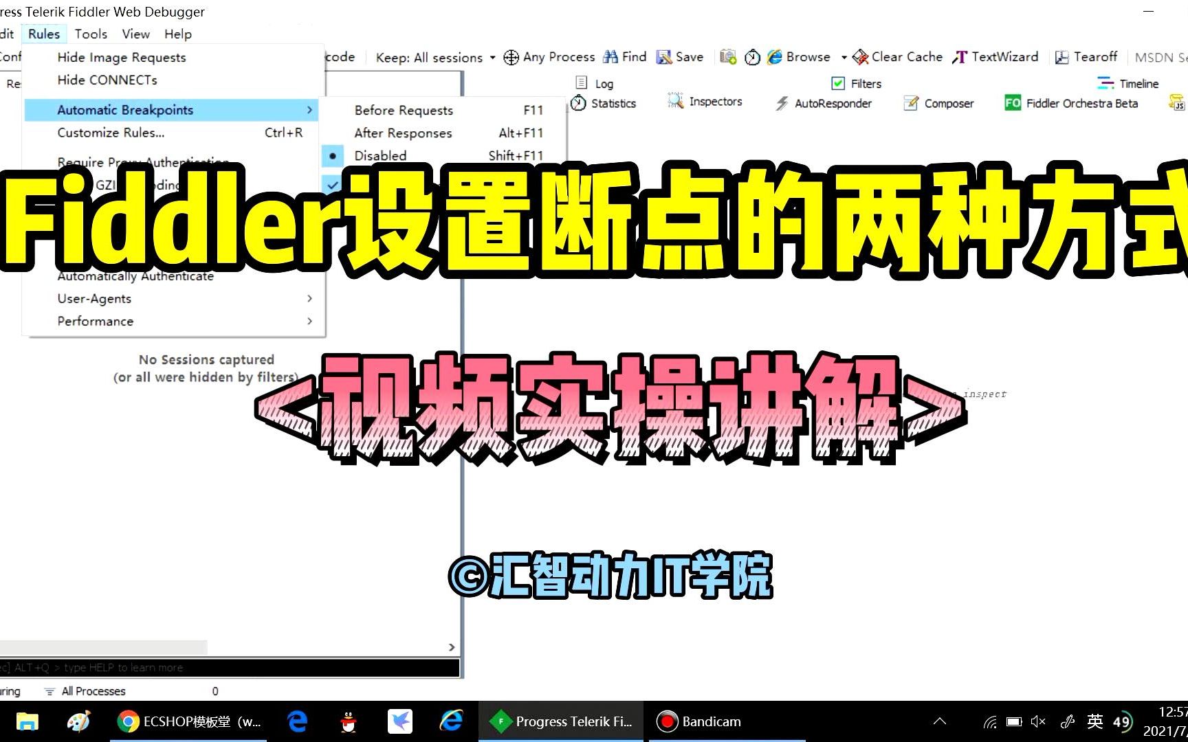Select After Responses breakpoint option
The height and width of the screenshot is (742, 1188).
pyautogui.click(x=444, y=133)
